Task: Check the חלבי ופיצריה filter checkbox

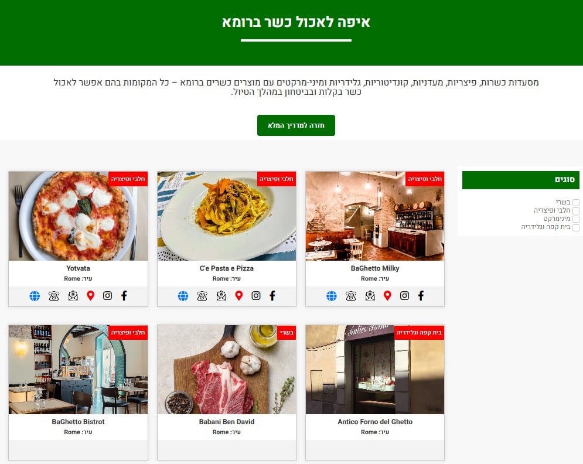Action: coord(576,211)
